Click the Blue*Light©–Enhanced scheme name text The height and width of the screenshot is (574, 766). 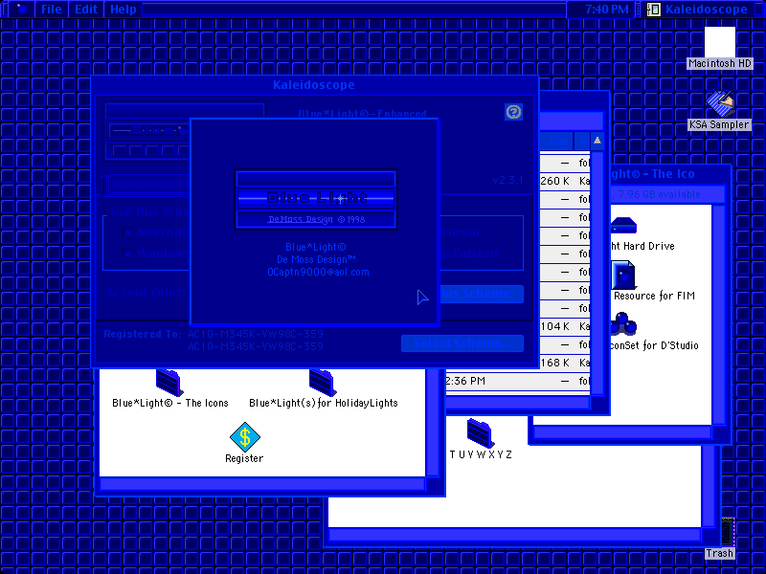pos(362,114)
